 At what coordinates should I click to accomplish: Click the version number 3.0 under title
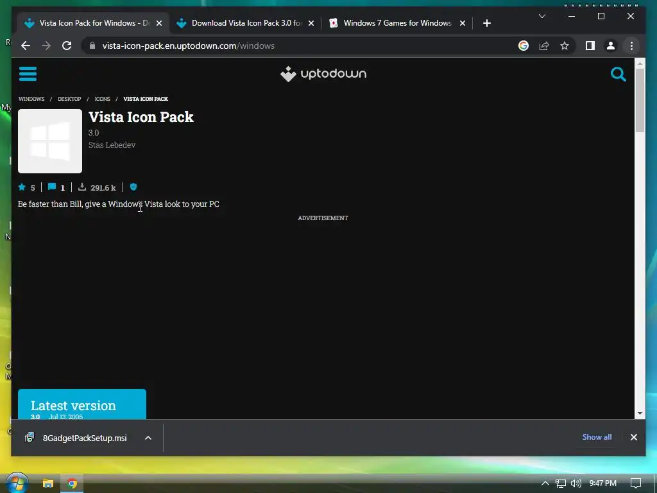point(94,133)
